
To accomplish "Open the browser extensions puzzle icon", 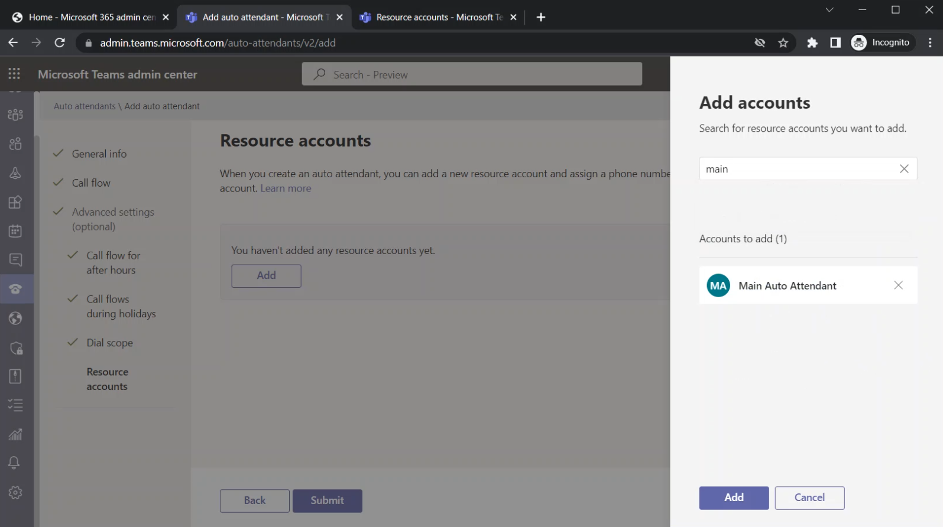I will (812, 43).
